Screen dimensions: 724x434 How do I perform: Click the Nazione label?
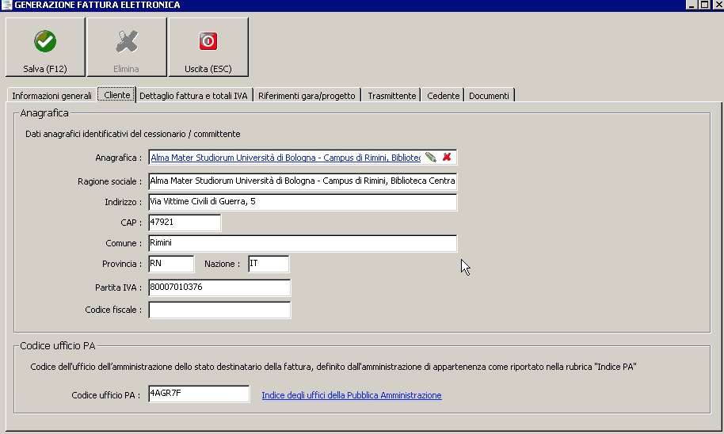(222, 264)
